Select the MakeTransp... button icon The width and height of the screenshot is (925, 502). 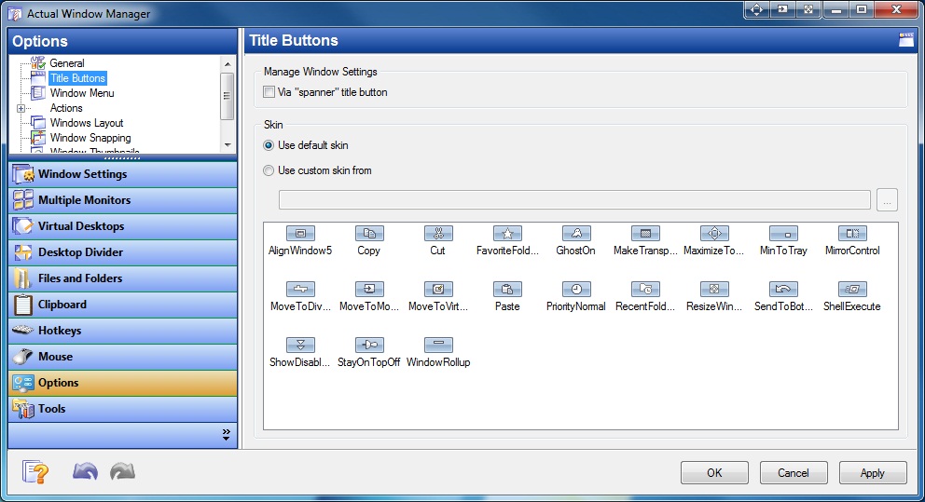coord(645,234)
